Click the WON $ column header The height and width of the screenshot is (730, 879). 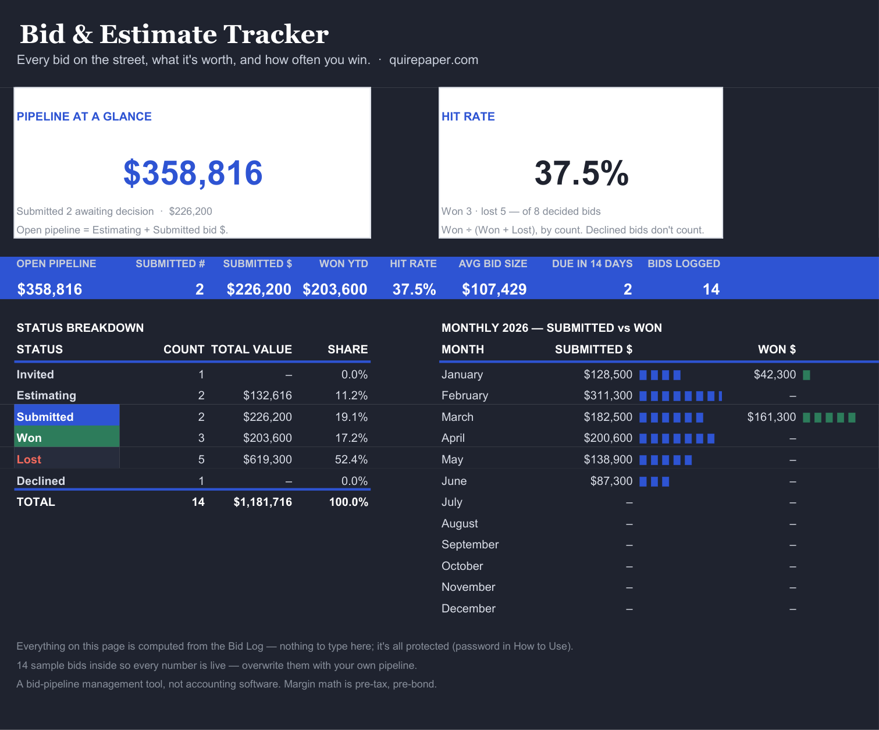pyautogui.click(x=777, y=349)
